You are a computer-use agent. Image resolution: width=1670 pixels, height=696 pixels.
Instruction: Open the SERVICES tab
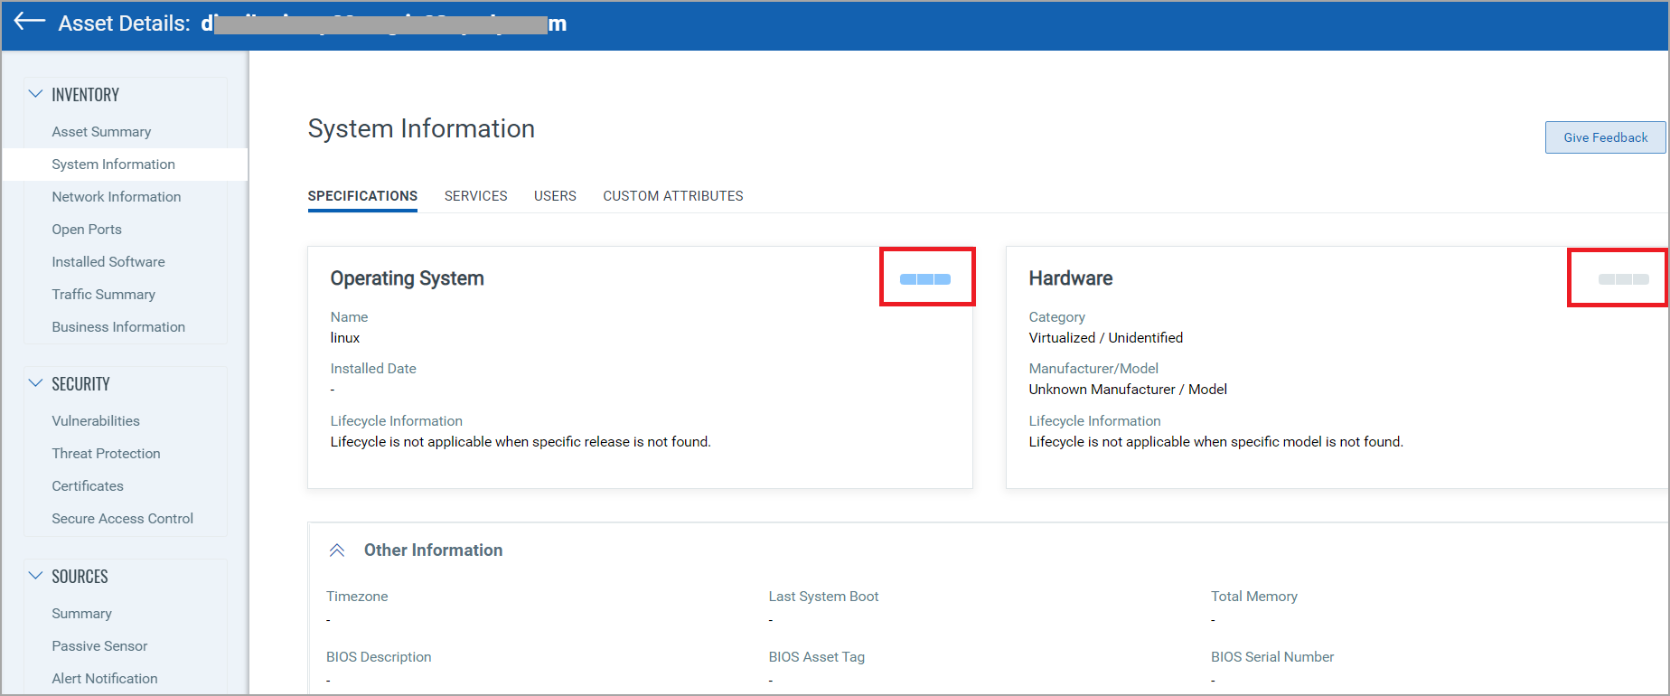point(476,196)
